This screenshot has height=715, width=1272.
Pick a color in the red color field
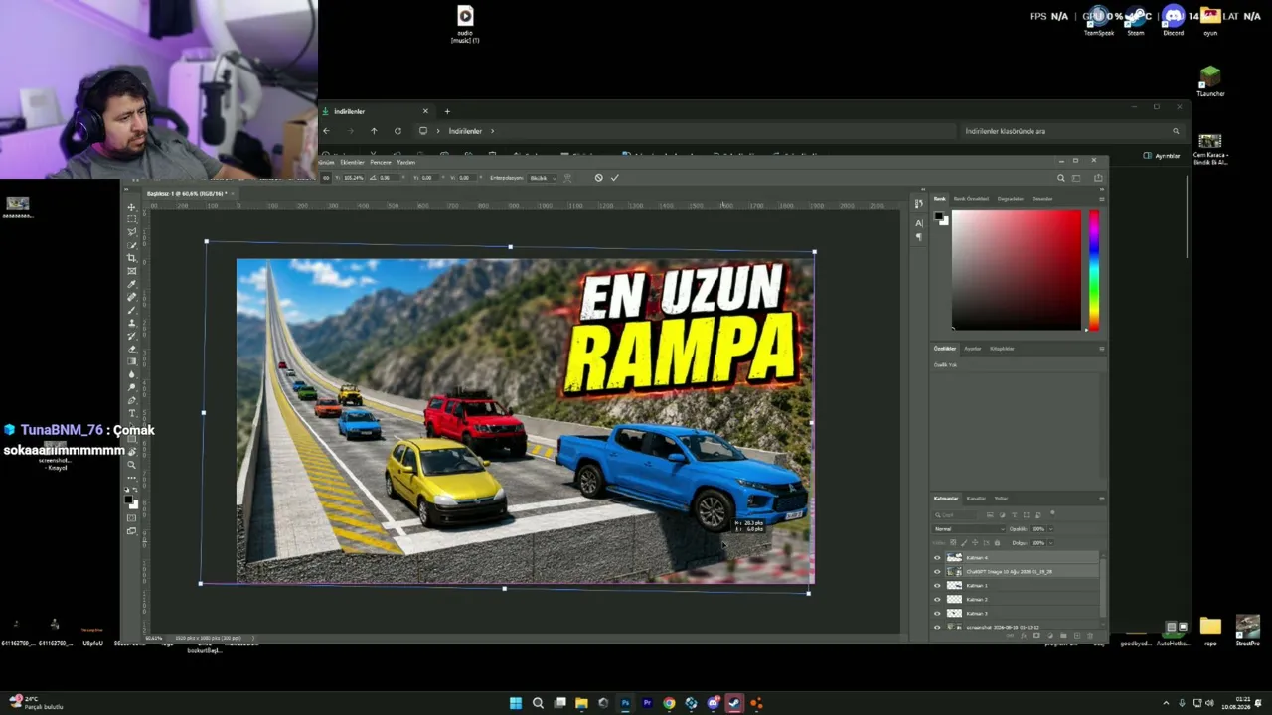coord(1016,269)
